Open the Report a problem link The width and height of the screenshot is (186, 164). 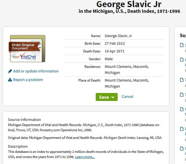click(x=28, y=80)
